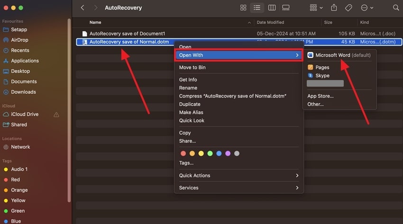The height and width of the screenshot is (224, 403).
Task: Select the Yellow tag in sidebar
Action: point(18,200)
